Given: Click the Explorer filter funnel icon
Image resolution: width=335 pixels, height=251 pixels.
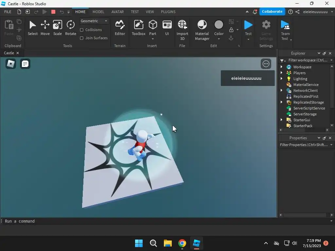Looking at the screenshot, I should 282,60.
